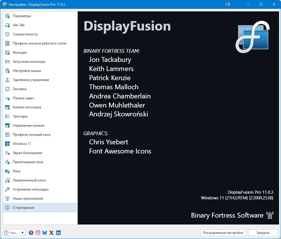
Task: Click the Расширенные настройки button
Action: [223, 233]
